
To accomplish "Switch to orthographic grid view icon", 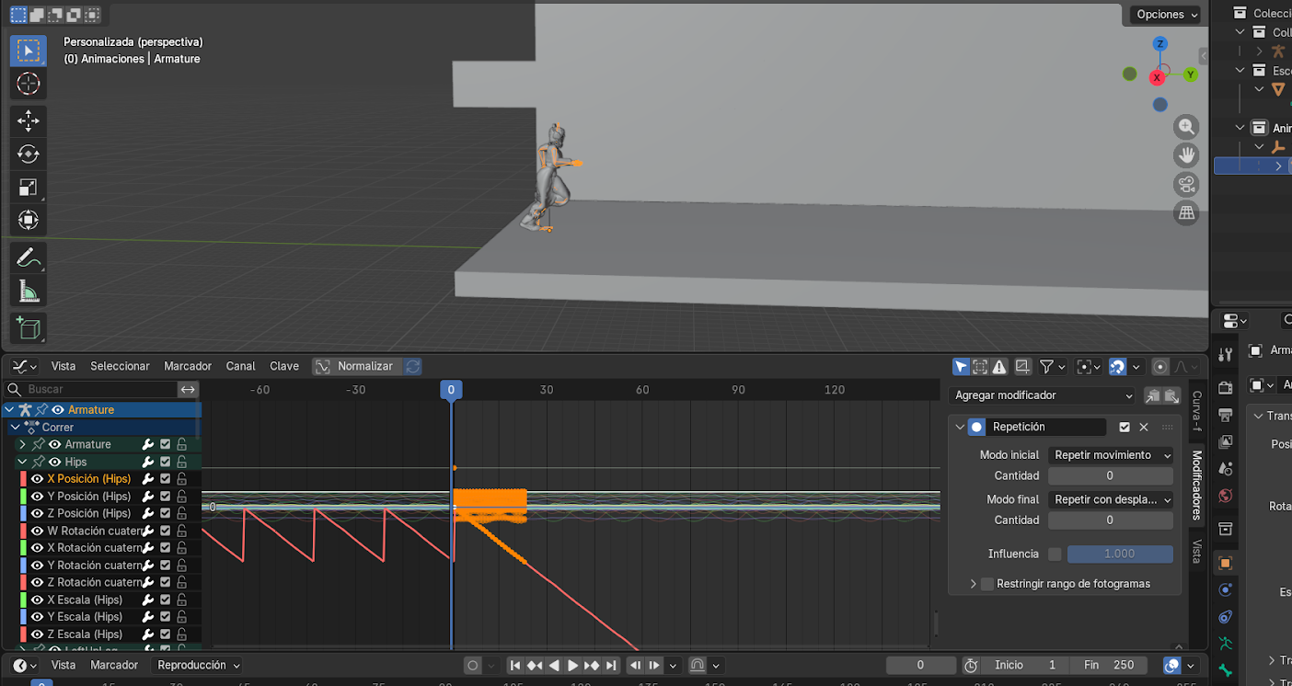I will (1186, 213).
